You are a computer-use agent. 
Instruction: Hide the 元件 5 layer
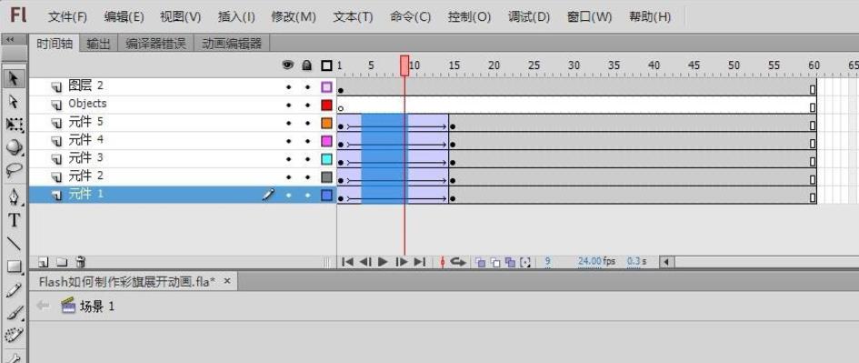pos(288,123)
